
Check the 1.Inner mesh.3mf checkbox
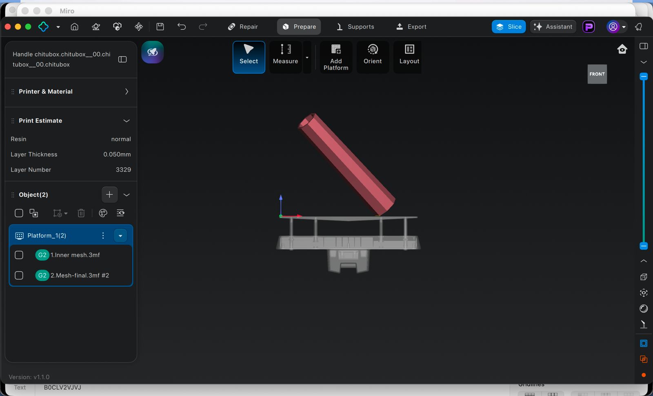click(19, 255)
